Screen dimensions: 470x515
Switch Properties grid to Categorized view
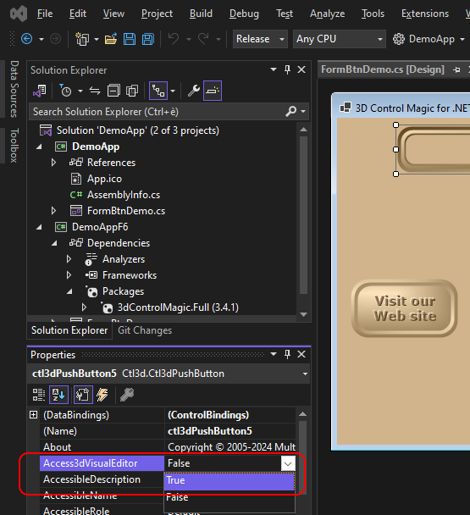39,395
